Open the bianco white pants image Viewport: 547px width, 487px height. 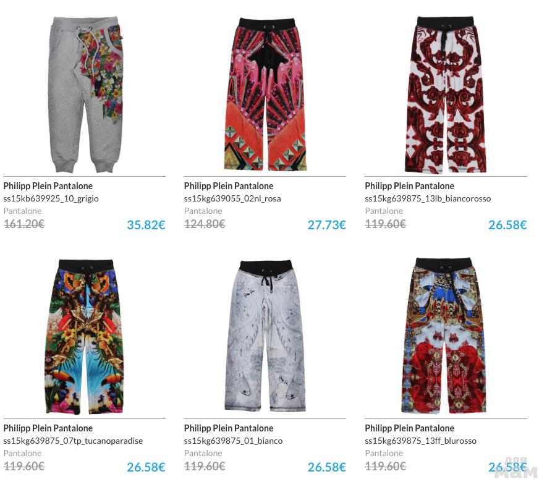(265, 336)
